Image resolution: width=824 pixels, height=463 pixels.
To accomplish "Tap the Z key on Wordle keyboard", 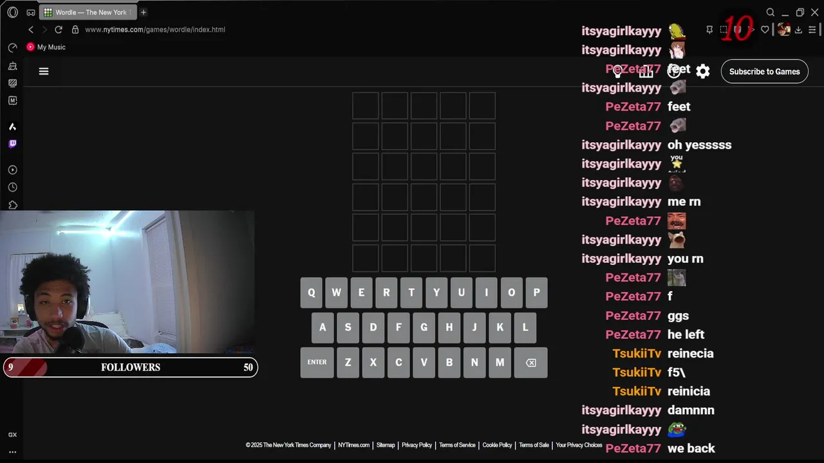I will [x=348, y=363].
